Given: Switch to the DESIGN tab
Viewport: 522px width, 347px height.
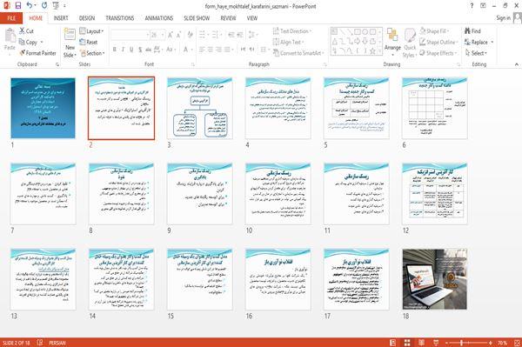Looking at the screenshot, I should pos(87,18).
